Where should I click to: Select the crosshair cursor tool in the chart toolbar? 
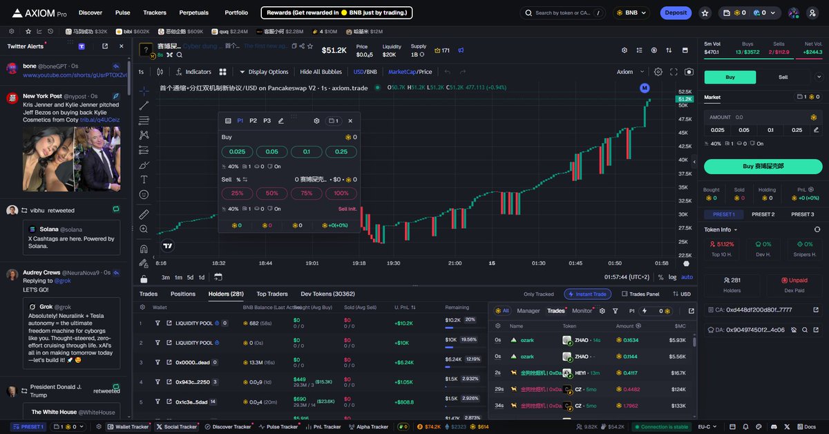point(144,91)
